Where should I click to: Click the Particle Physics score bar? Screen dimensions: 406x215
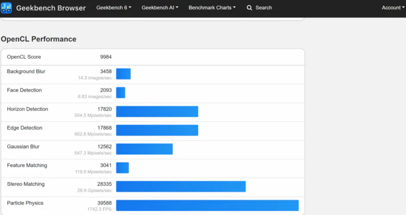click(207, 205)
